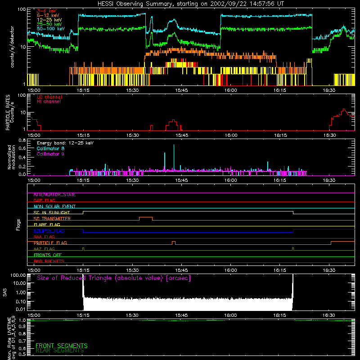Screen dimensions: 360x360
Task: Click the green 25-50 keV legend entry
Action: pos(49,24)
